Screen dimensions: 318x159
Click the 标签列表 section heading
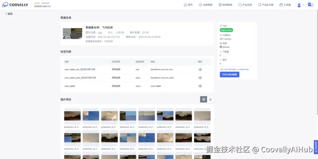[66, 52]
